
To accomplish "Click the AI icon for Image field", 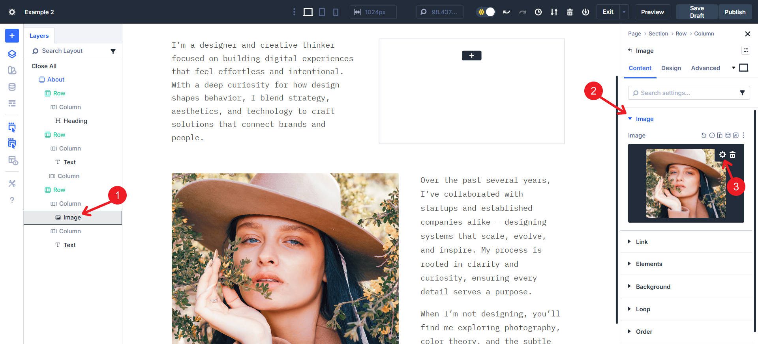I will [735, 135].
